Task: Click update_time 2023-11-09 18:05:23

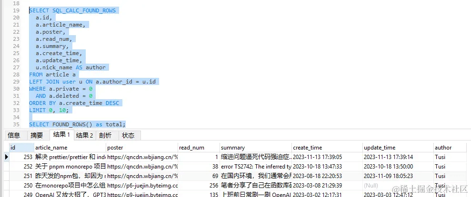Action: (x=398, y=176)
